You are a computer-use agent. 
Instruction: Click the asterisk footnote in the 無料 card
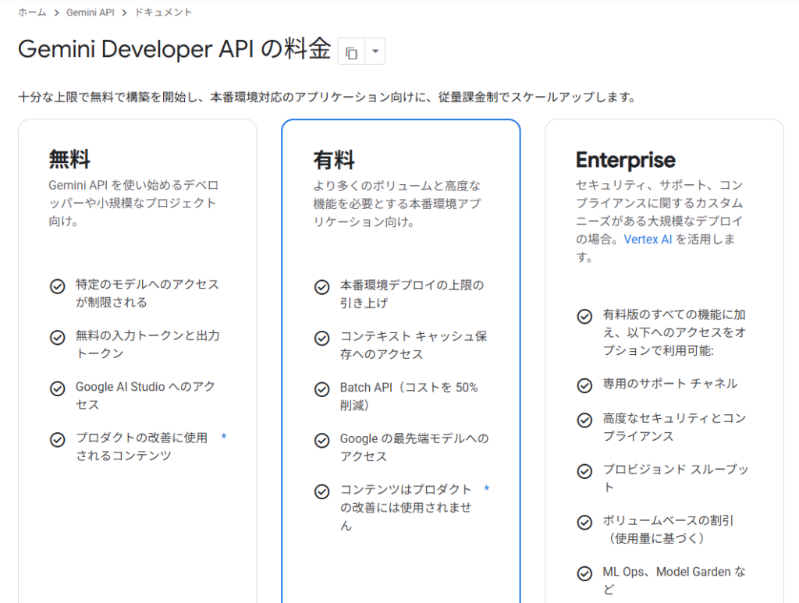click(x=224, y=438)
